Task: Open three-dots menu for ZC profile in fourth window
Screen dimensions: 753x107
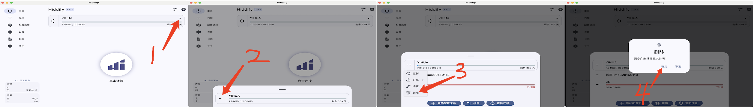Action: click(598, 85)
